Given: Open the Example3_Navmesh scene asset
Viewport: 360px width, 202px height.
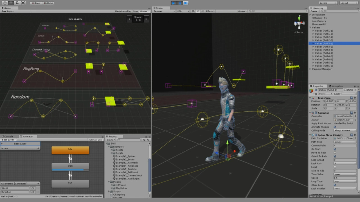Looking at the screenshot, I should coord(126,163).
